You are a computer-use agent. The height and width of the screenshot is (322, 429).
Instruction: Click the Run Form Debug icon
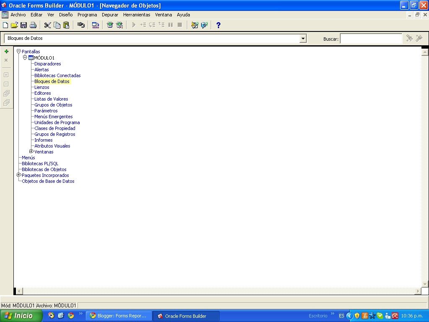pos(119,25)
